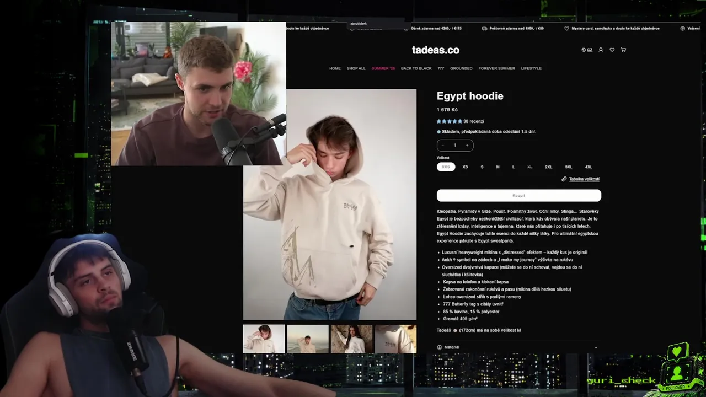Expand the Materiál section chevron

click(x=596, y=347)
